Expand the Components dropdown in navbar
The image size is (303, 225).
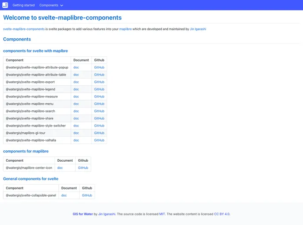tap(51, 5)
